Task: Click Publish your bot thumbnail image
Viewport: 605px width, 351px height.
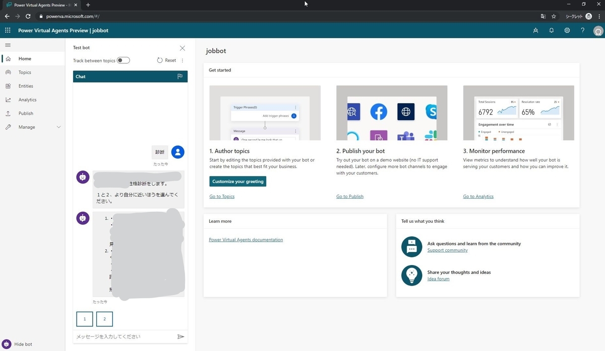Action: click(392, 113)
